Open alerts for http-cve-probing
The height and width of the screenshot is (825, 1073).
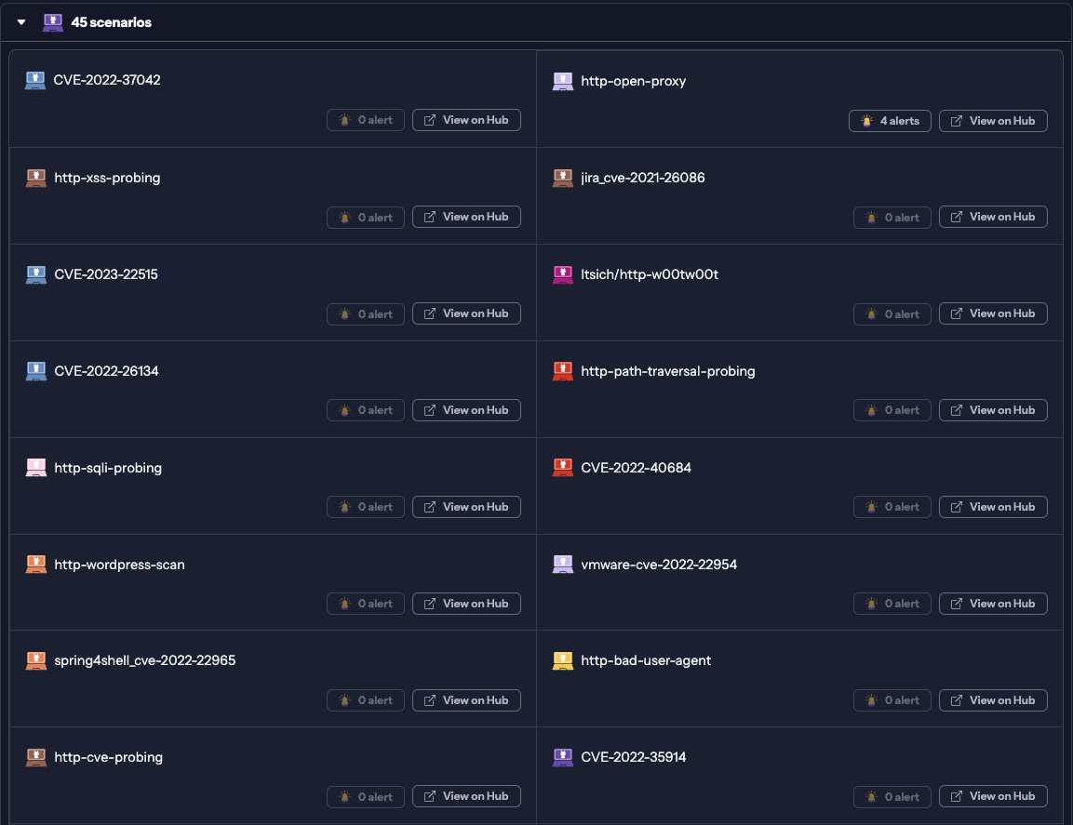coord(365,796)
